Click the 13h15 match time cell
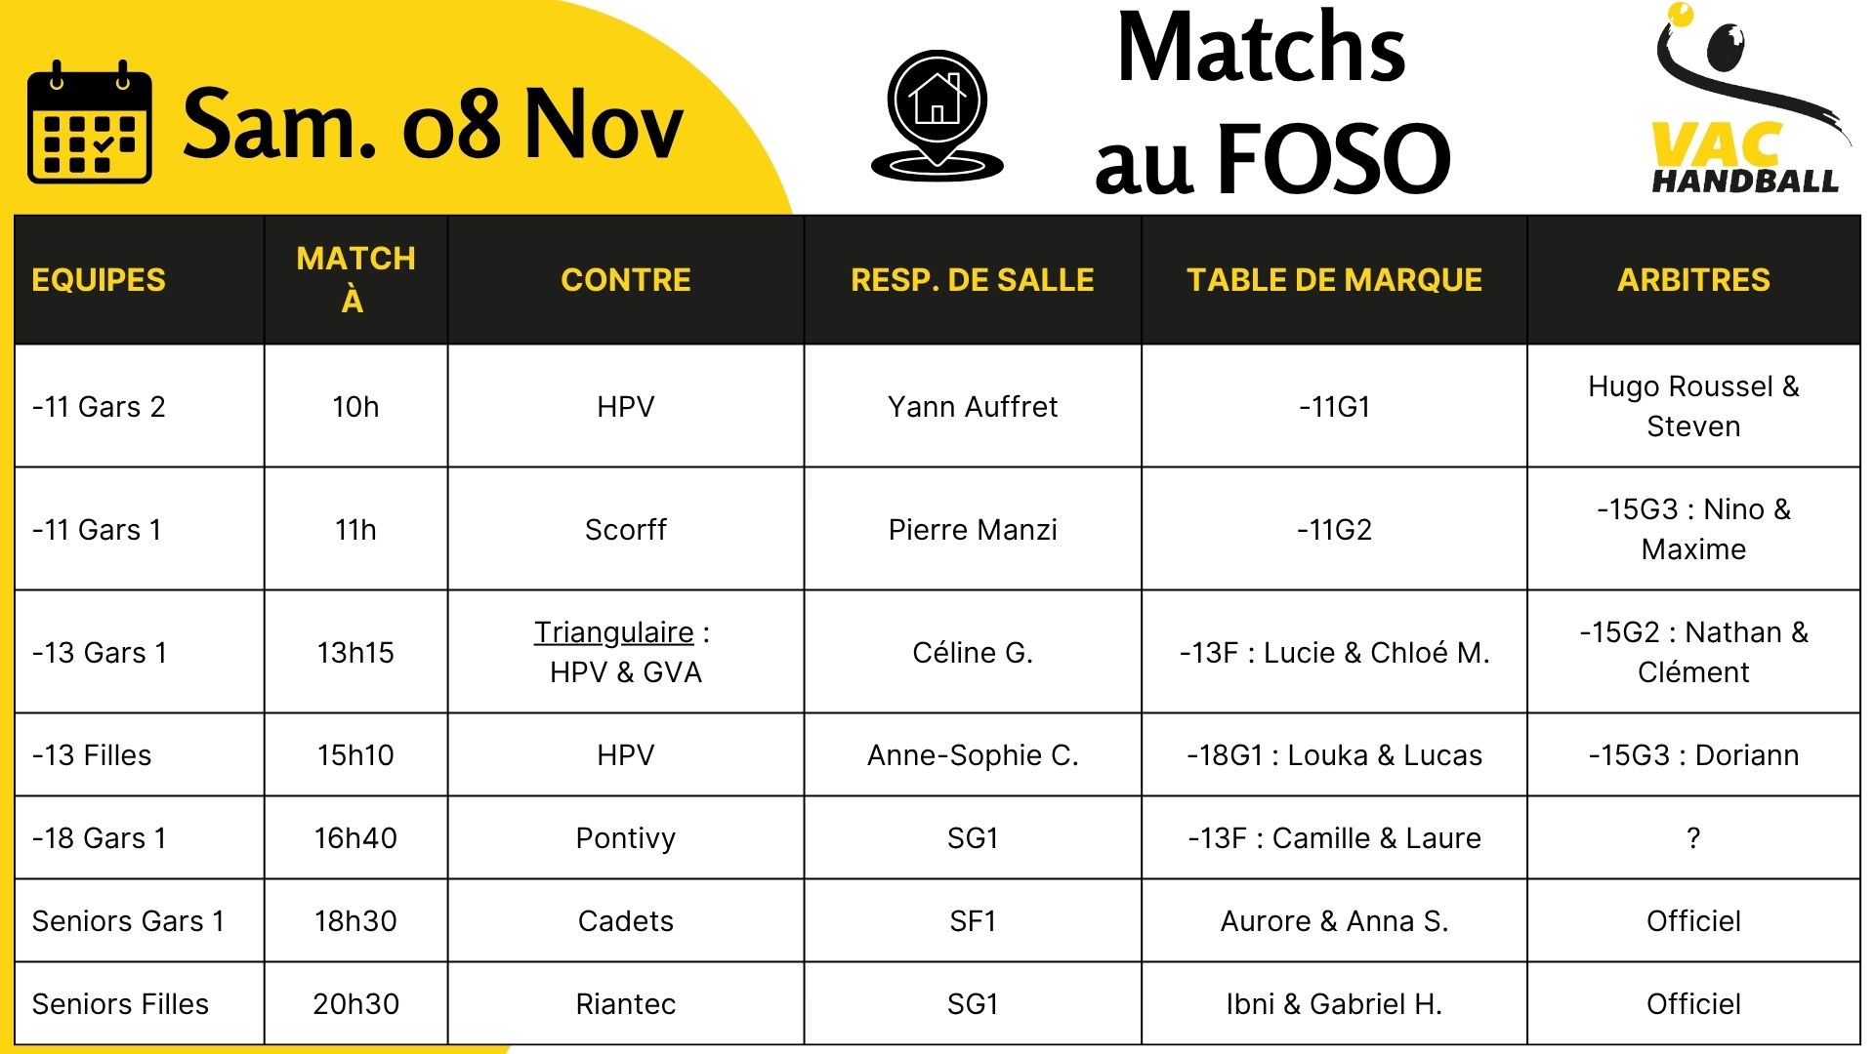The height and width of the screenshot is (1054, 1875). pyautogui.click(x=355, y=653)
